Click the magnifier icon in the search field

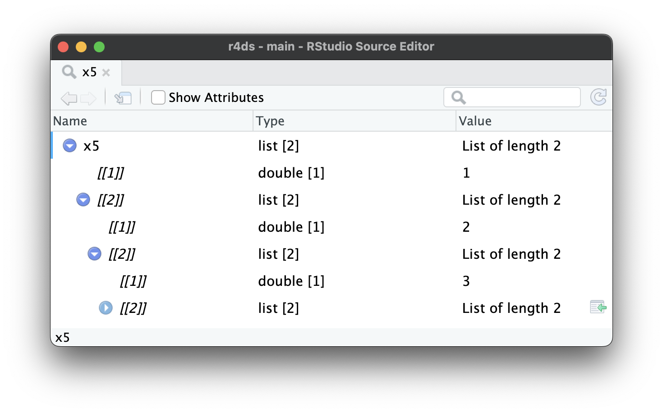point(458,97)
